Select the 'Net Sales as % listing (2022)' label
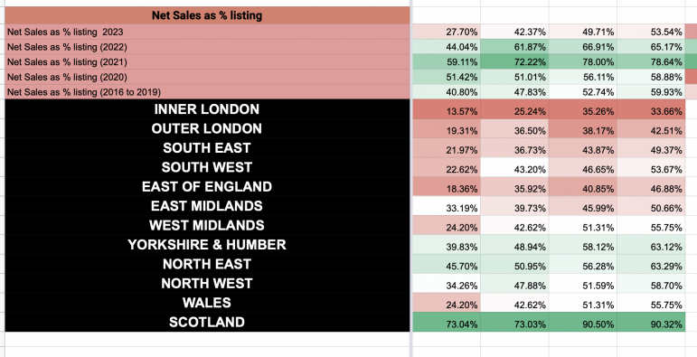The width and height of the screenshot is (697, 357). [207, 47]
